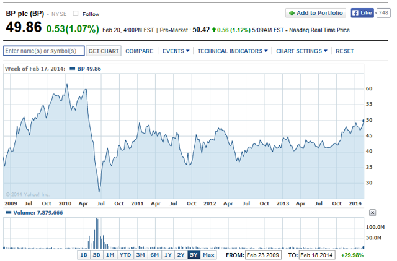The height and width of the screenshot is (261, 397).
Task: Click the 2010 x-axis label
Action: click(x=65, y=203)
